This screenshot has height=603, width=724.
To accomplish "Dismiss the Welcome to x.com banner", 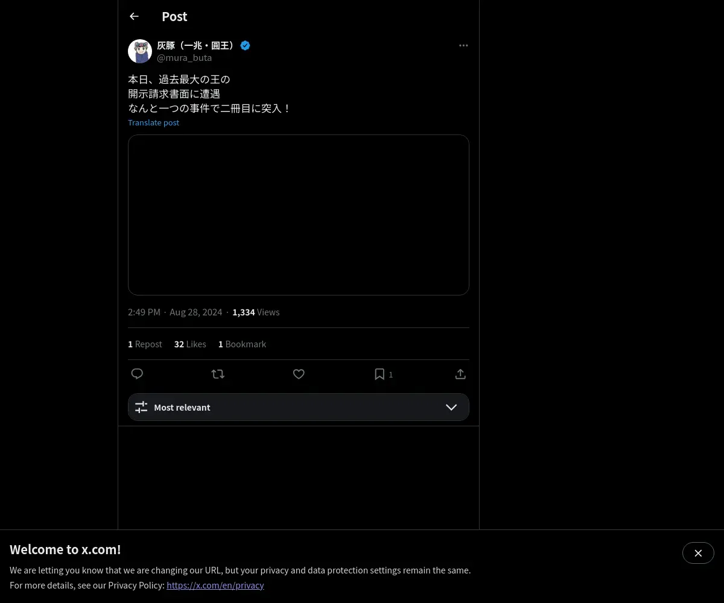I will click(x=698, y=553).
